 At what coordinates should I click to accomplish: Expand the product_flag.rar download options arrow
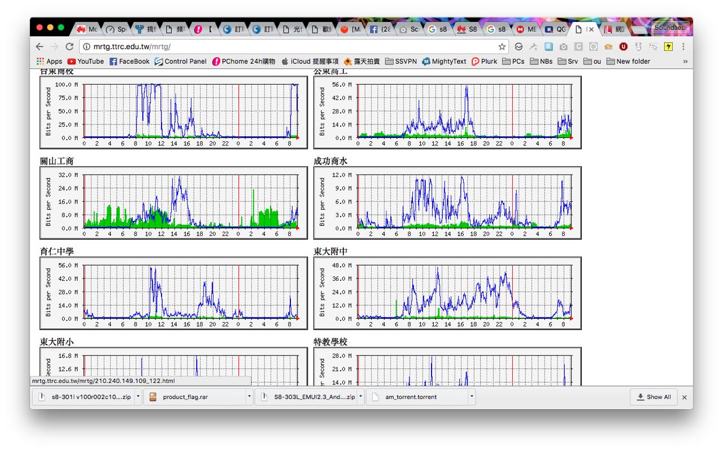249,397
